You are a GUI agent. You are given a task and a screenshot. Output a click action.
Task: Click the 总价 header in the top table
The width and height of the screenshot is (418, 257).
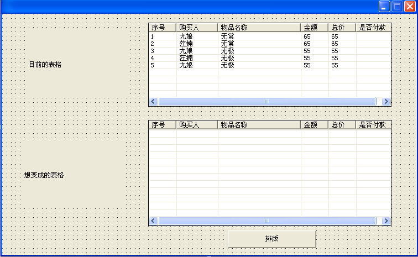click(x=342, y=28)
